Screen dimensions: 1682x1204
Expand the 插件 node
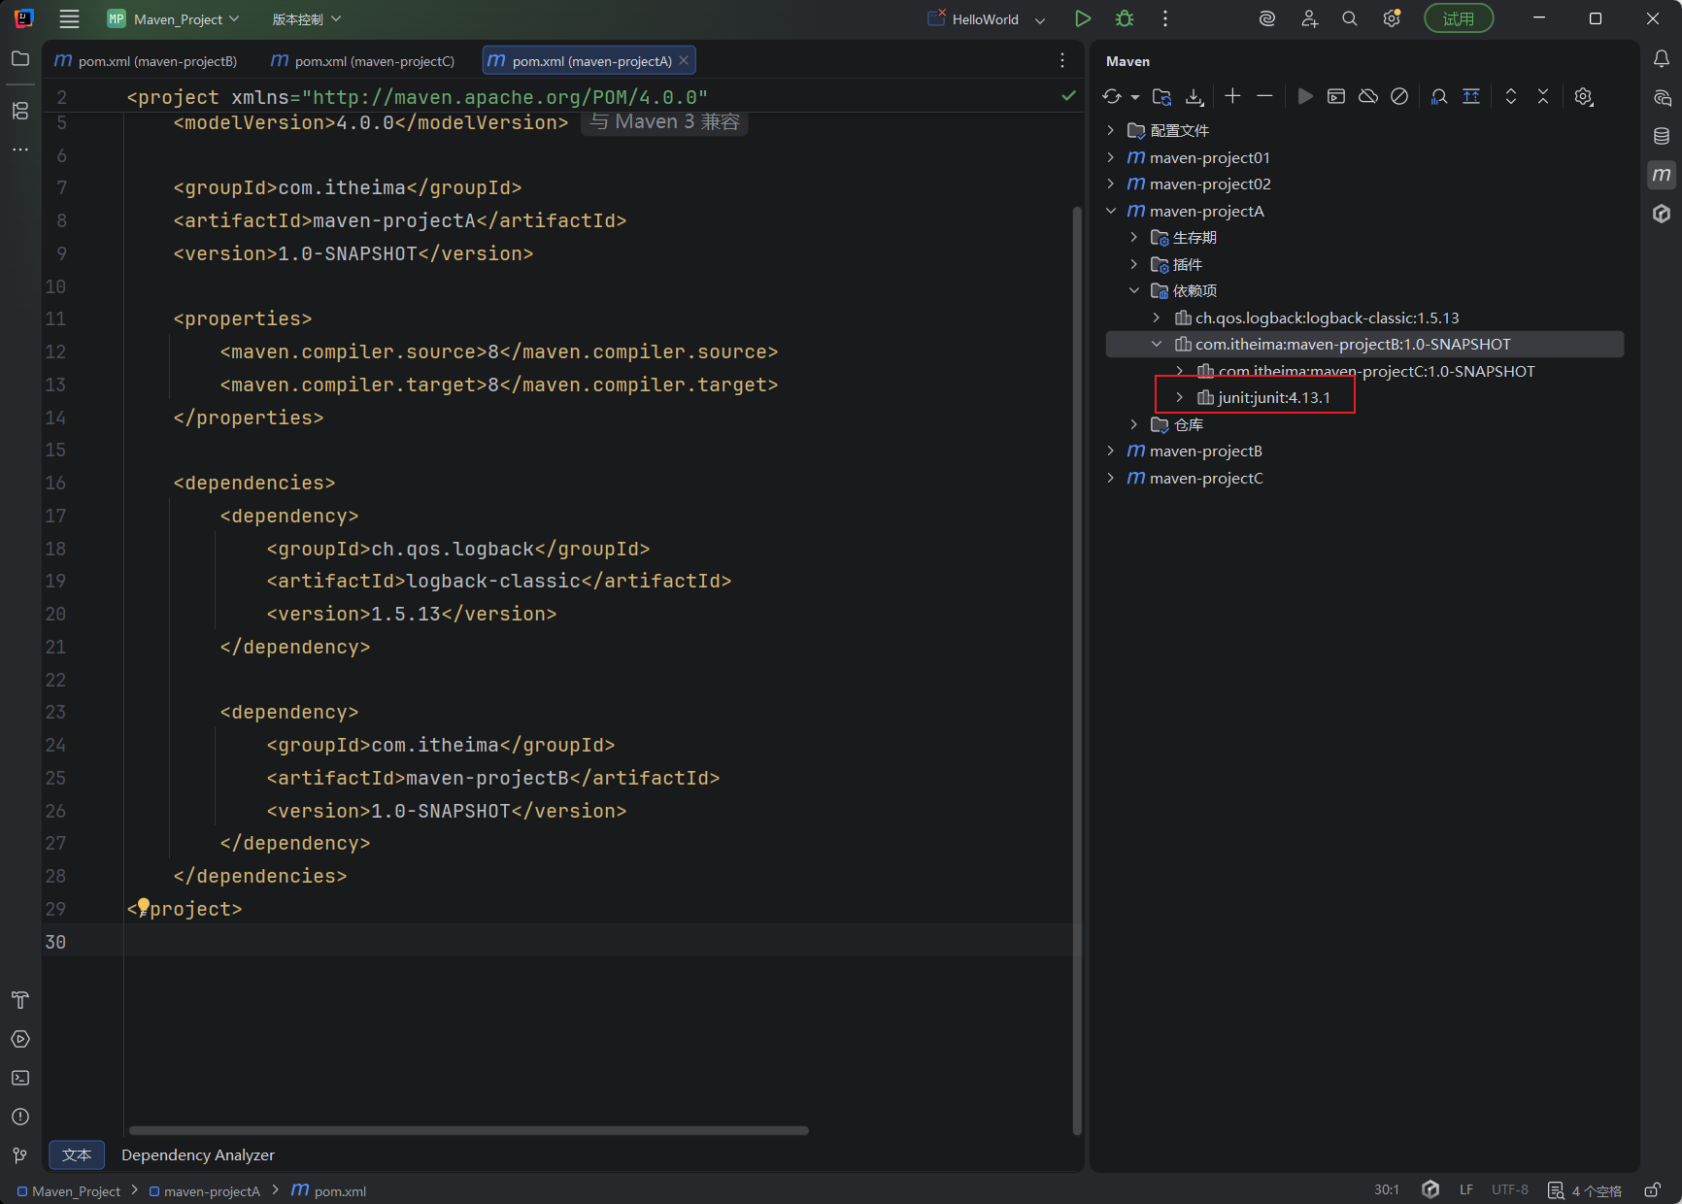point(1133,264)
